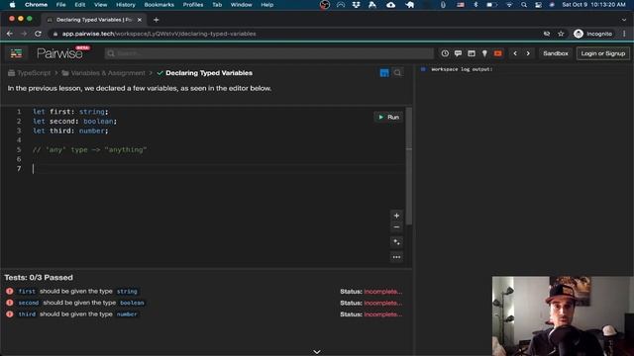Open the feedback speech bubble icon
The image size is (634, 356).
click(458, 53)
